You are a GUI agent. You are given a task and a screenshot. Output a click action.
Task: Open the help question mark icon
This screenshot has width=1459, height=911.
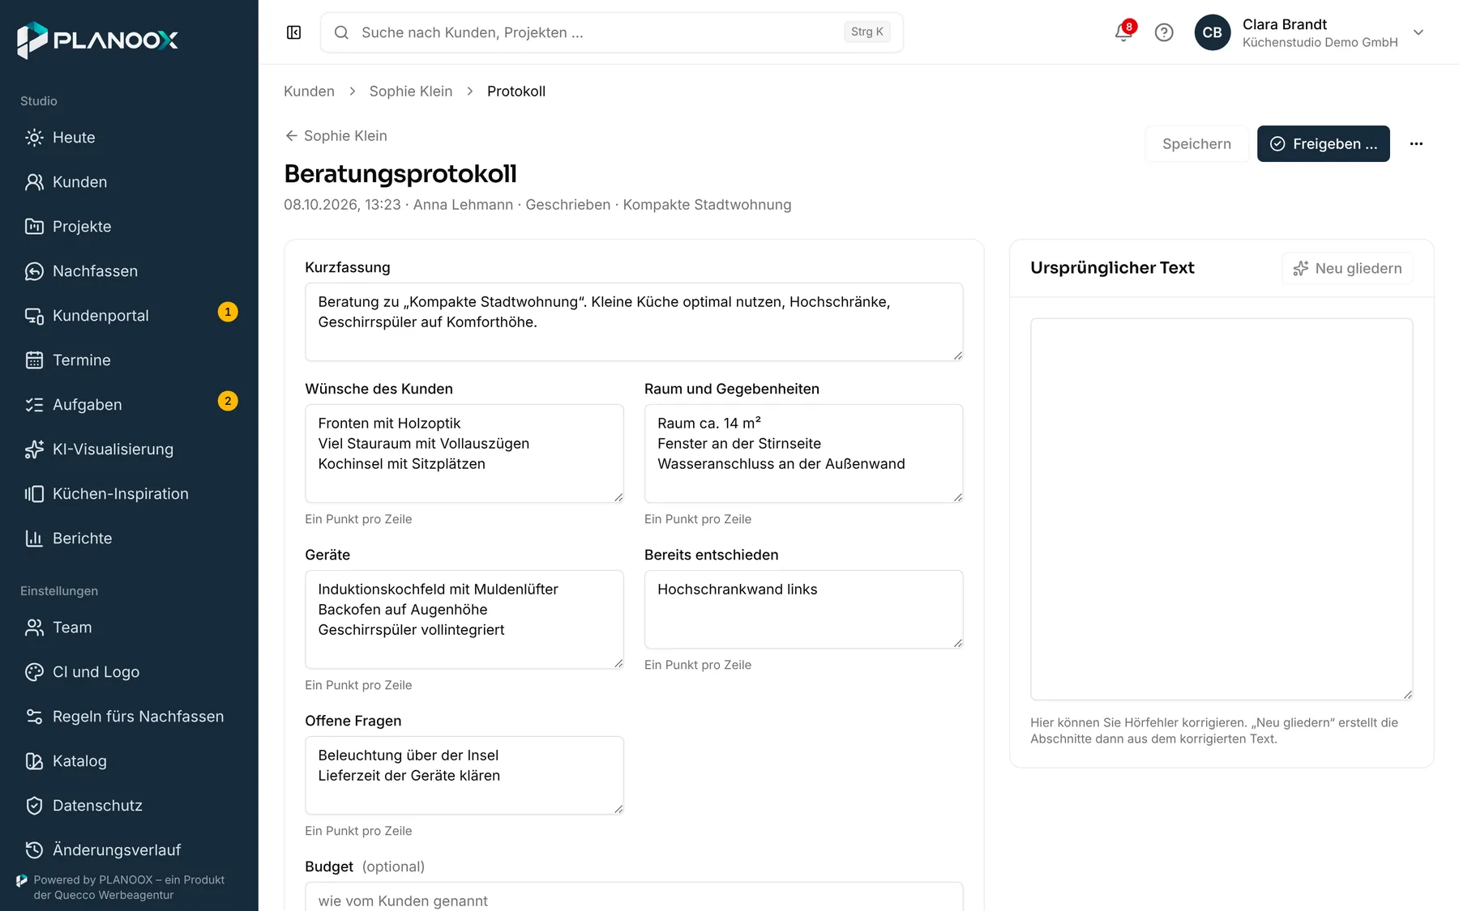click(x=1164, y=32)
